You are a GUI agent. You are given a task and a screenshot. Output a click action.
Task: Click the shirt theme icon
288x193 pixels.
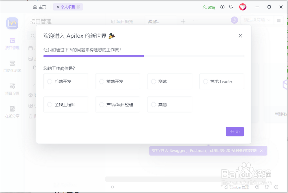click(267, 187)
